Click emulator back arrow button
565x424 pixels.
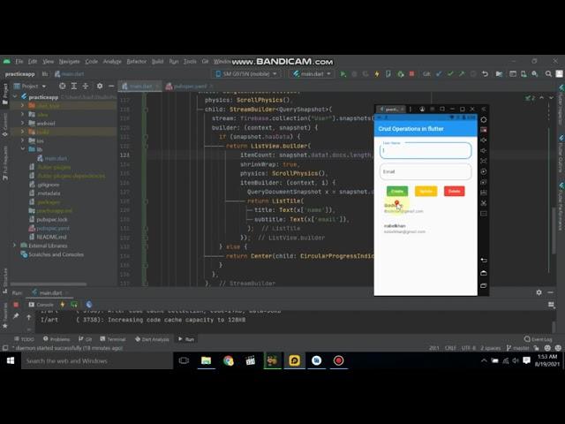click(484, 261)
